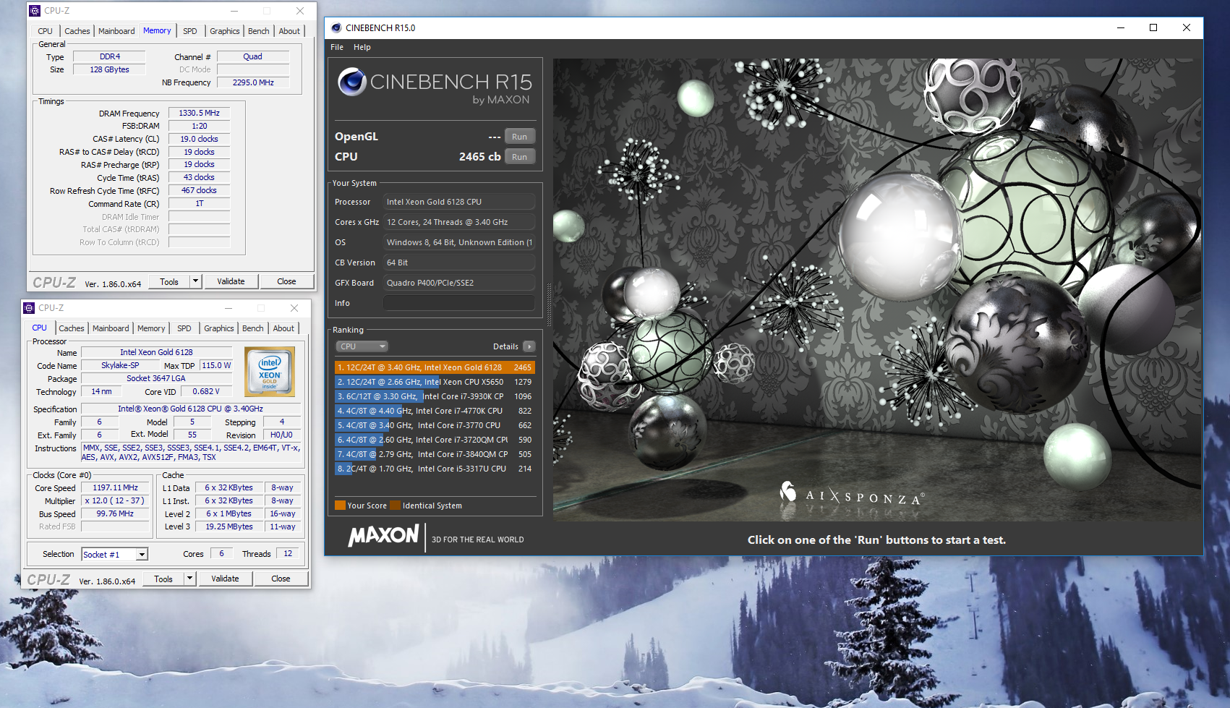The image size is (1230, 708).
Task: Click the Details arrow icon in Ranking
Action: click(x=529, y=346)
